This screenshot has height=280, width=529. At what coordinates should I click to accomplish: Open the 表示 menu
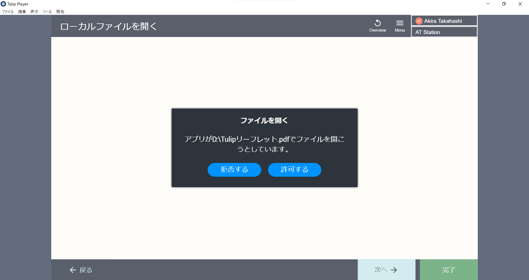(x=34, y=12)
